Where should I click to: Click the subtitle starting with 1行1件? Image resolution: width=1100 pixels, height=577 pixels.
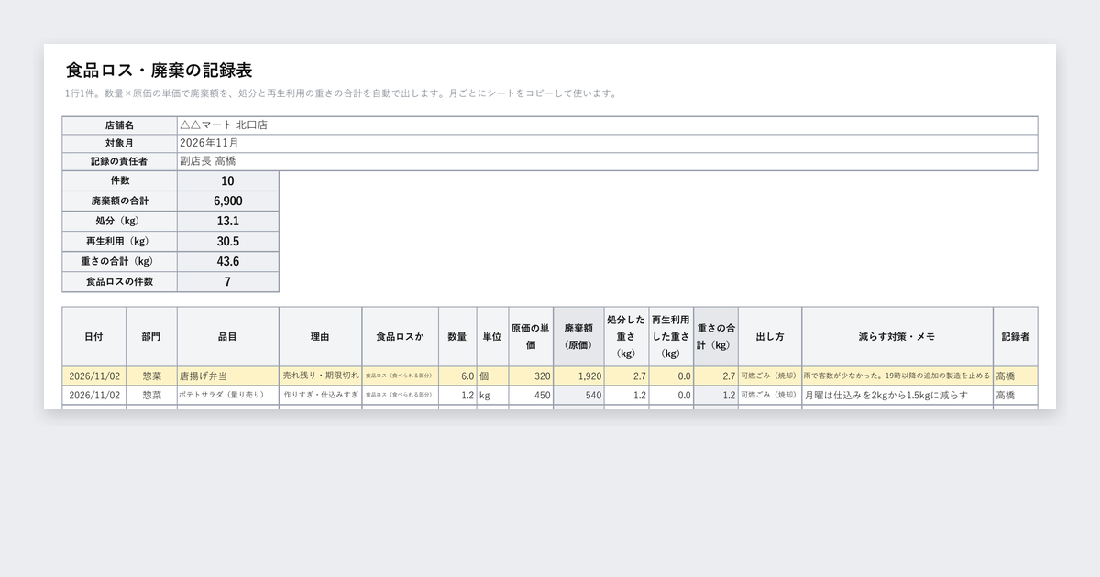click(x=343, y=93)
